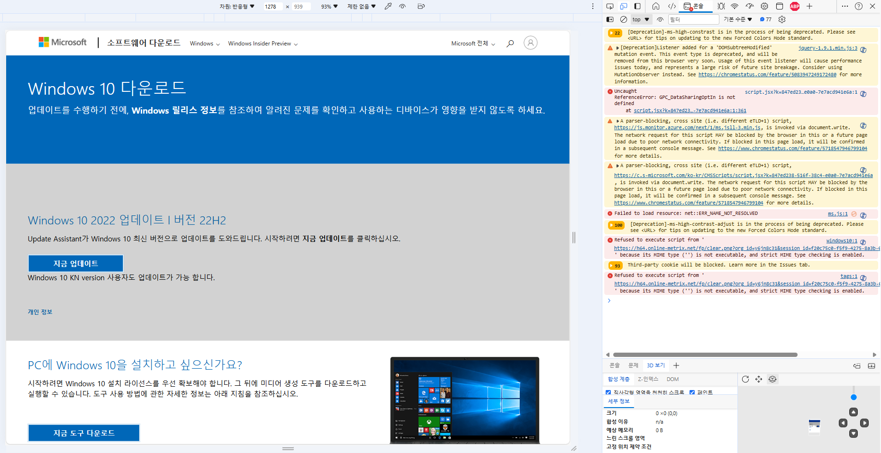This screenshot has width=881, height=453.
Task: Expand the Listener added deprecation warning
Action: pos(618,48)
